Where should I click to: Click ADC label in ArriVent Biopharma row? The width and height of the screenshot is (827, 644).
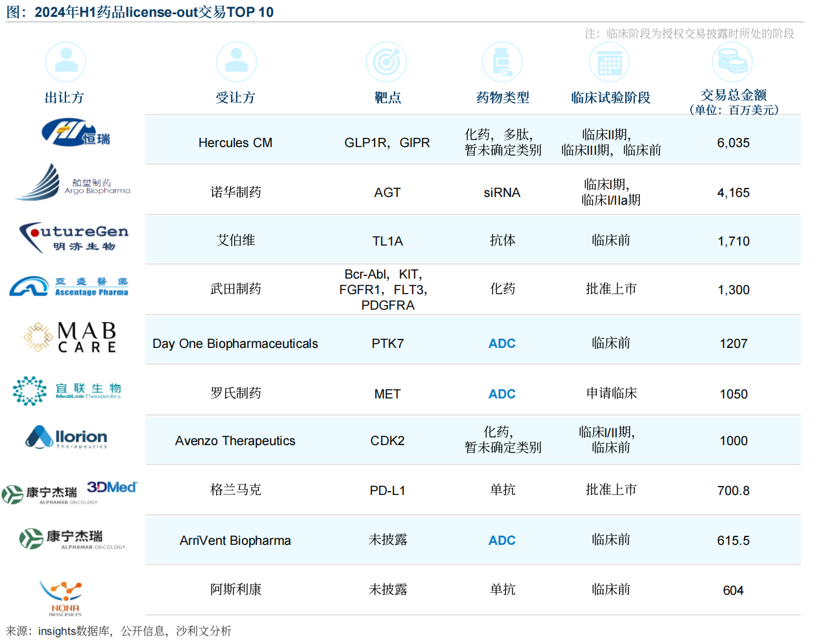(x=502, y=540)
